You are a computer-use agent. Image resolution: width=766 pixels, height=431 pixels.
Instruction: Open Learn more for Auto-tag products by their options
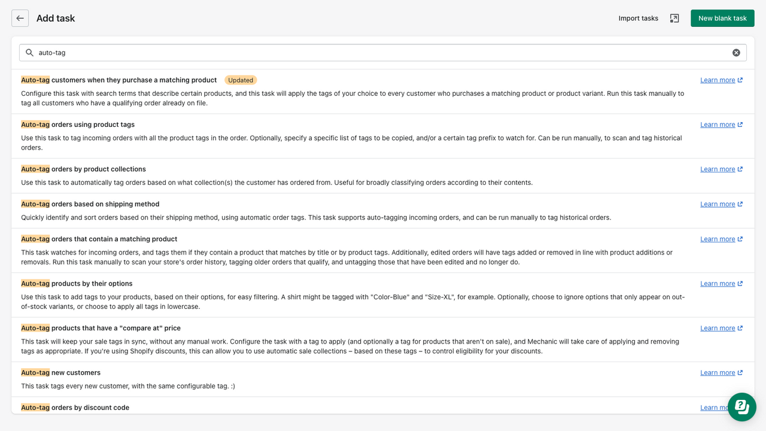click(x=717, y=283)
